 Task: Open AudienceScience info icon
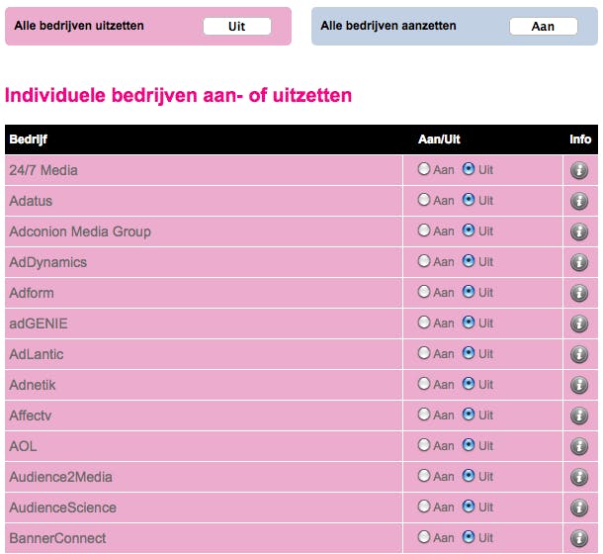[578, 508]
